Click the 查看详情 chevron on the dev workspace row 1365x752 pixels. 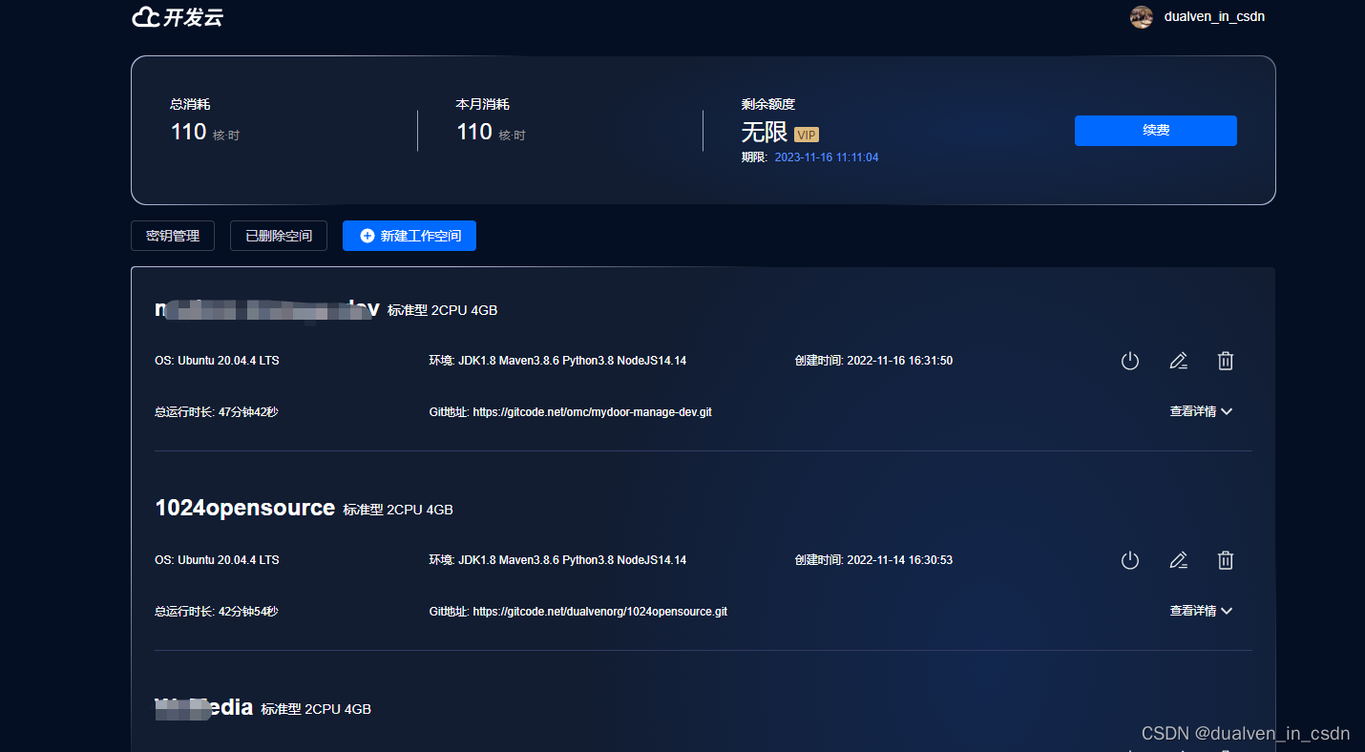tap(1228, 411)
